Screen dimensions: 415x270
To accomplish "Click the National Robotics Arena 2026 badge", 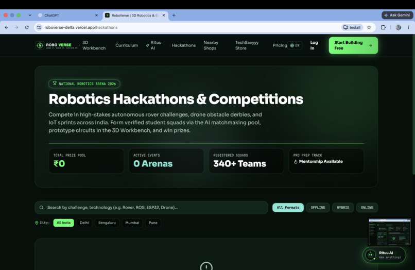I will click(84, 83).
